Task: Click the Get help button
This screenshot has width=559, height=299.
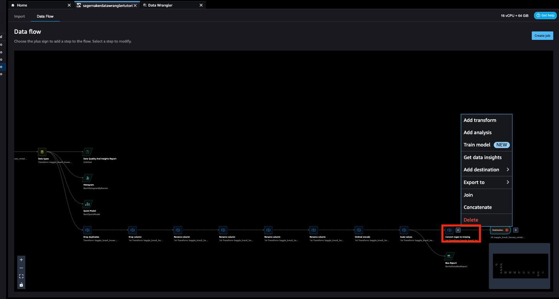Action: pyautogui.click(x=545, y=16)
